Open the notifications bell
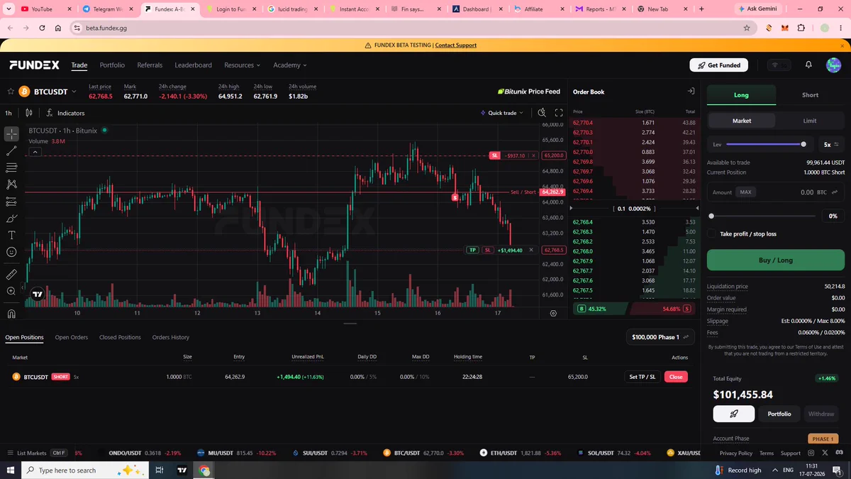This screenshot has width=851, height=479. 808,65
